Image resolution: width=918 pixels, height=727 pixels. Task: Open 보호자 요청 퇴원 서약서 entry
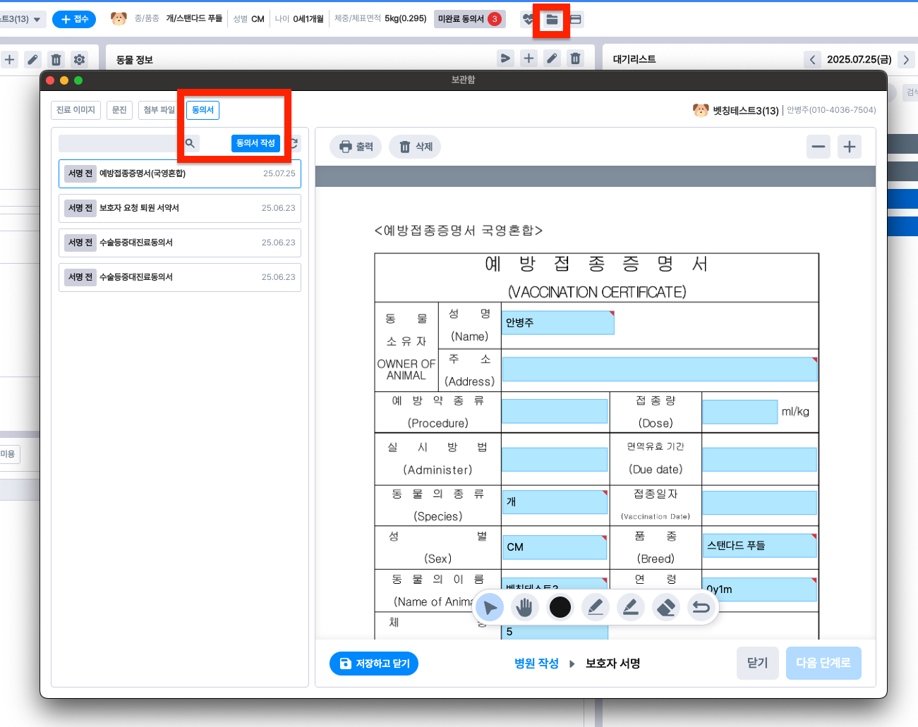pyautogui.click(x=180, y=208)
